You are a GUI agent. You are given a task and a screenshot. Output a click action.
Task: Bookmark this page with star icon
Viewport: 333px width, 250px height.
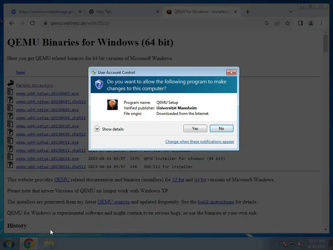point(287,23)
